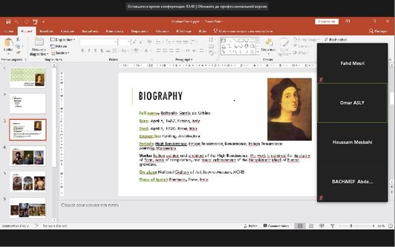
Task: Select slide 4 thumbnail with three portraits
Action: [x=28, y=156]
